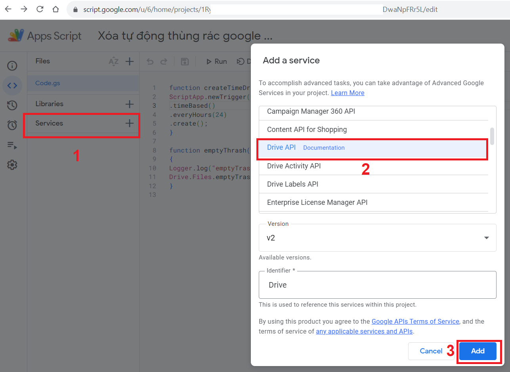The height and width of the screenshot is (372, 510).
Task: Add a service with Services plus icon
Action: [x=130, y=123]
